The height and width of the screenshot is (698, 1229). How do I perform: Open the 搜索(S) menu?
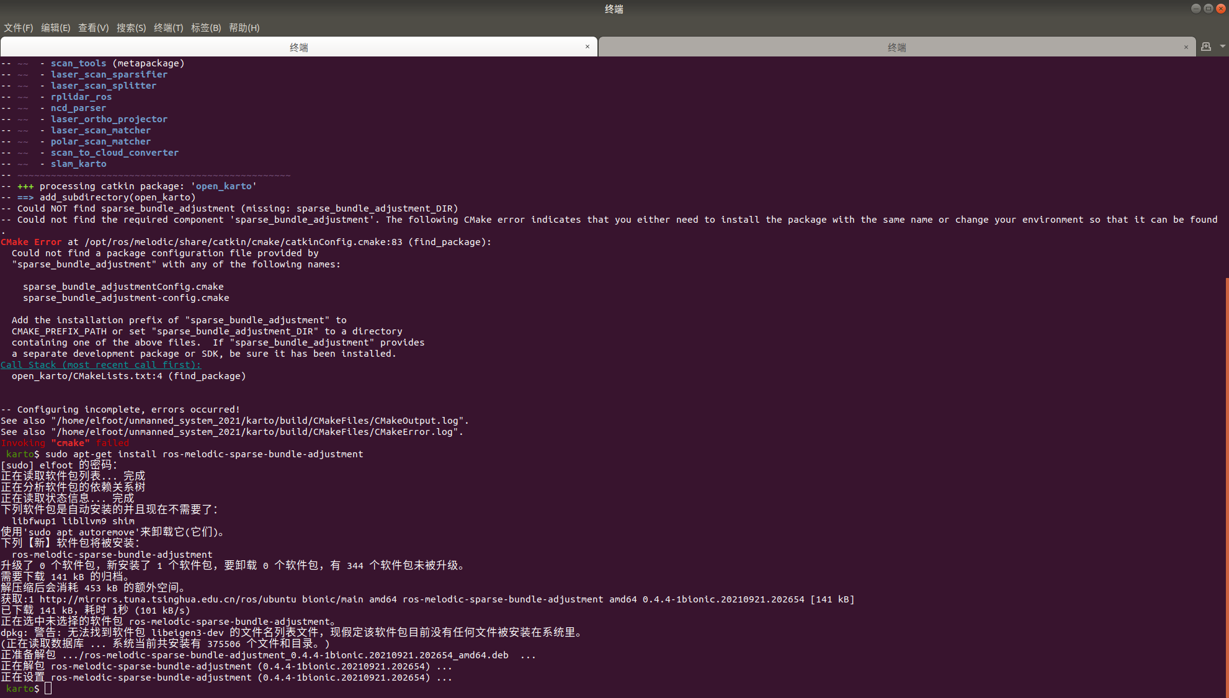(x=131, y=28)
